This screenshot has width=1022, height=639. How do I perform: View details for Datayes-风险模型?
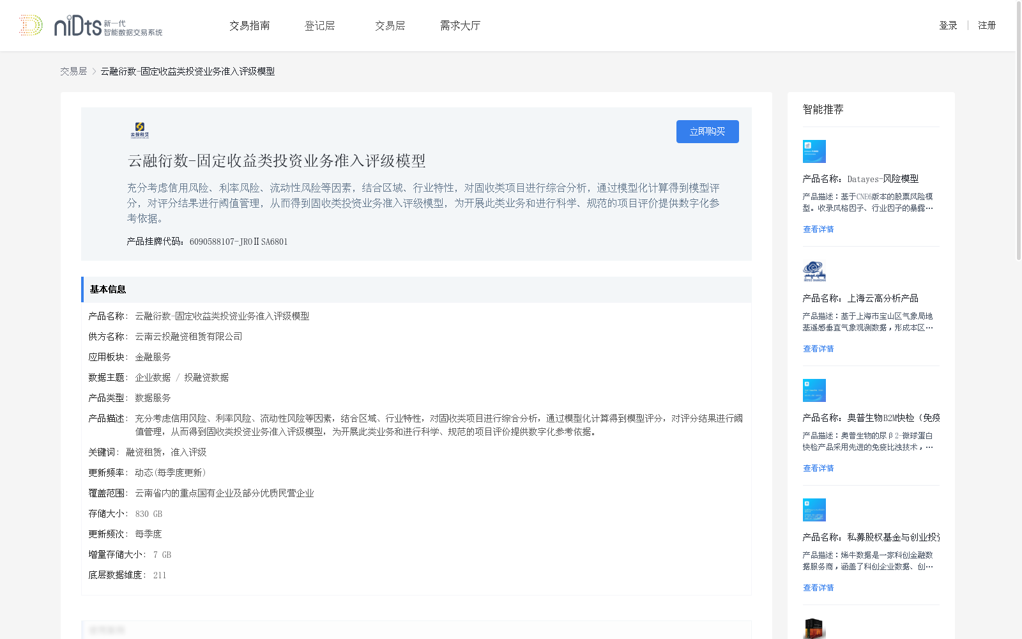818,229
